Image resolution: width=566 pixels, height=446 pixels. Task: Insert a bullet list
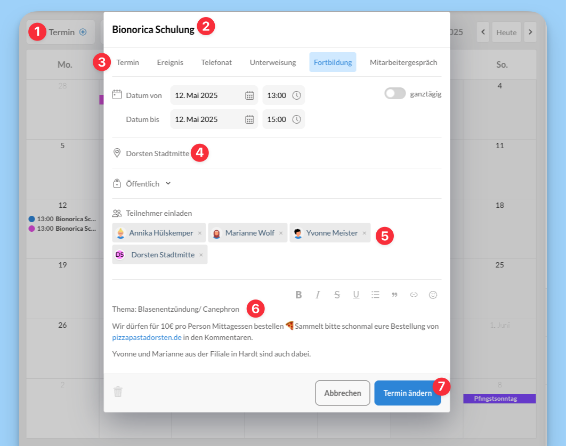pyautogui.click(x=375, y=295)
